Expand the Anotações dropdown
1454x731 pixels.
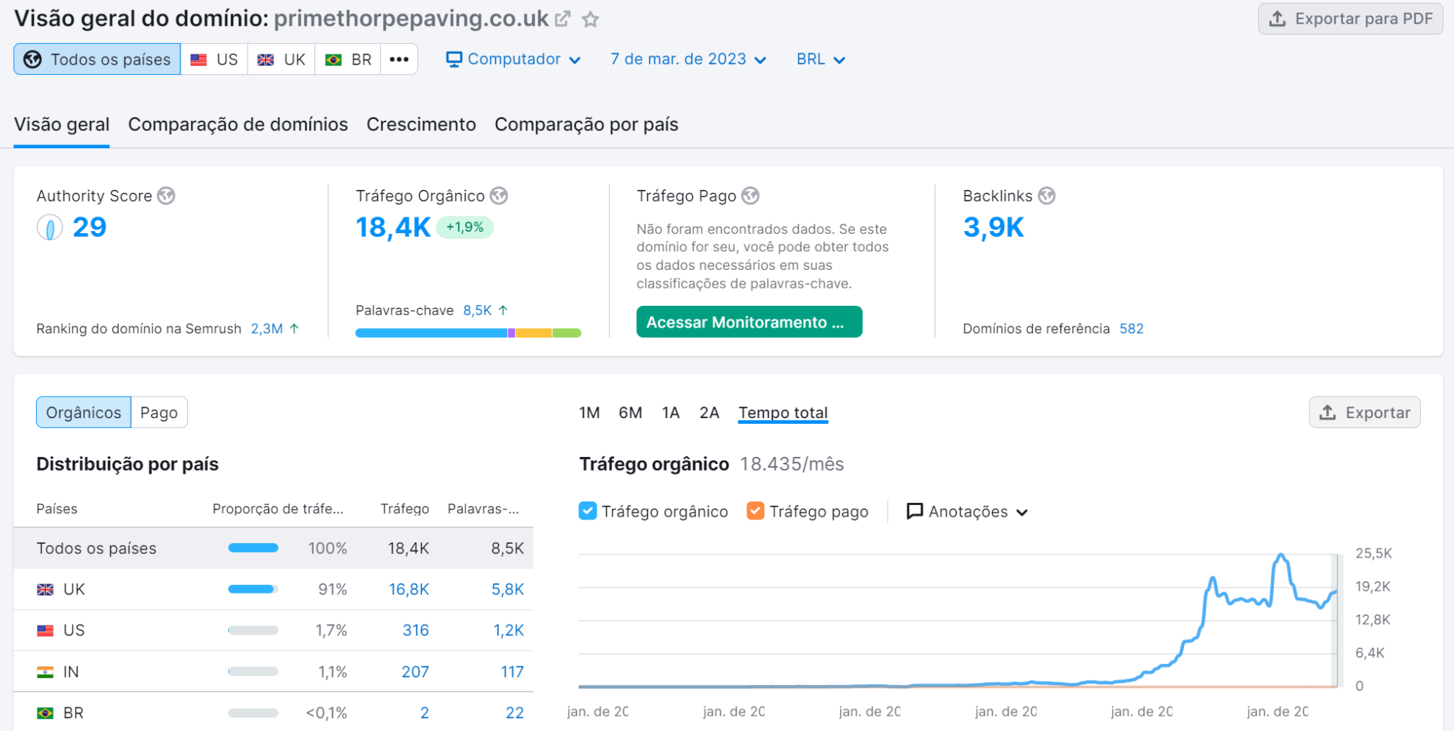click(x=967, y=512)
